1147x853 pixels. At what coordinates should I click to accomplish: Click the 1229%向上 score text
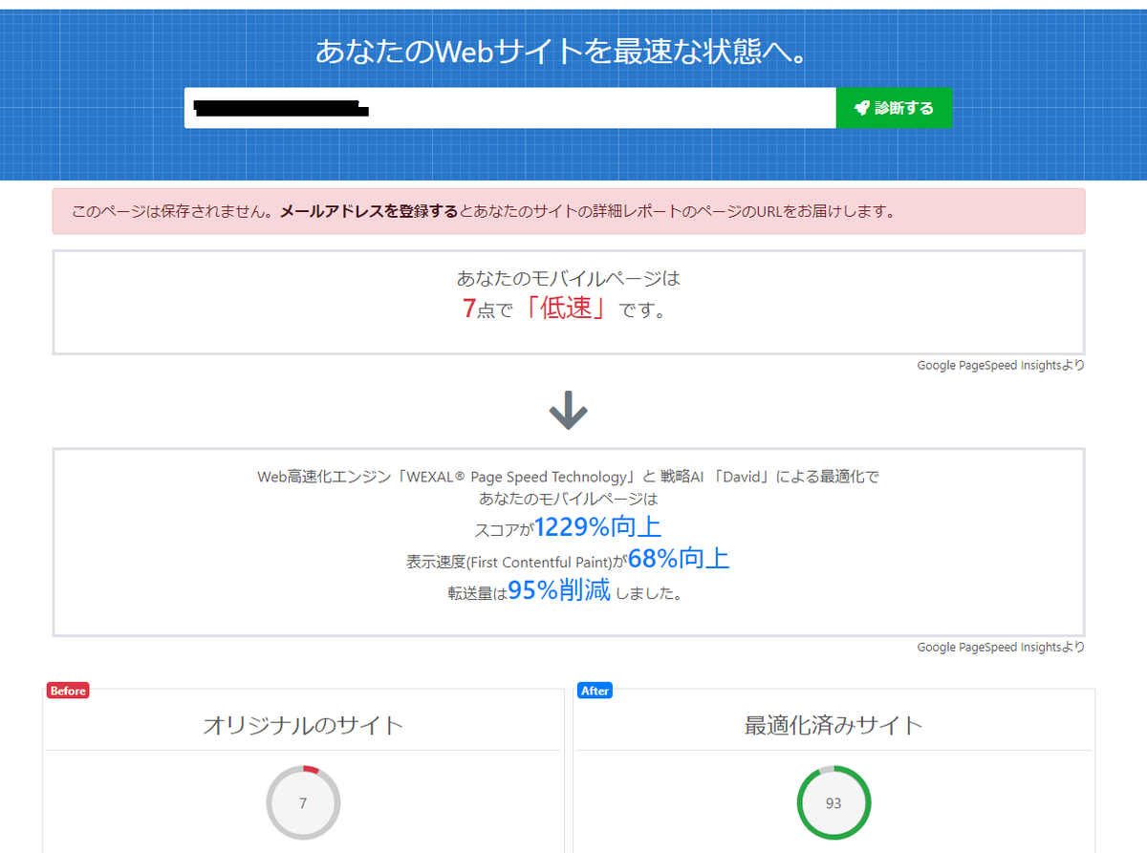(x=597, y=526)
